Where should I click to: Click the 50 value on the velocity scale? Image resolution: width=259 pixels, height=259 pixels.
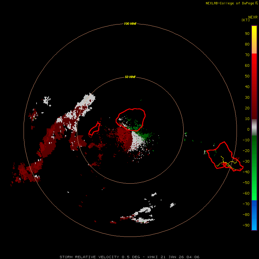point(247,76)
